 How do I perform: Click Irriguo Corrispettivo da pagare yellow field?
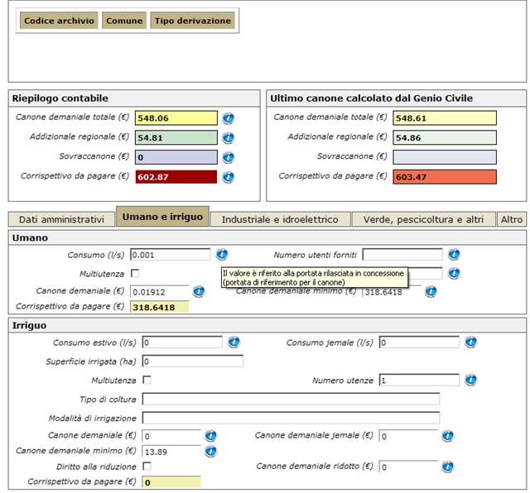coord(171,482)
